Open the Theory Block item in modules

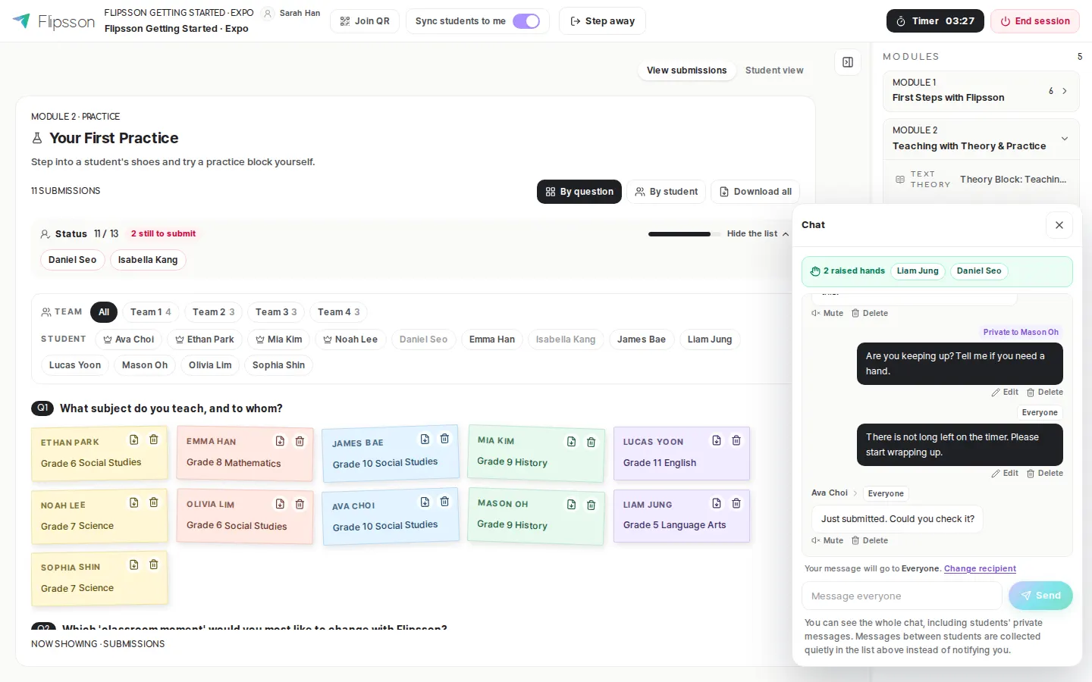point(981,180)
